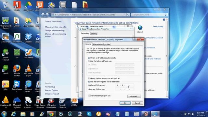
Task: Click the Connect or disconnect link
Action: pos(154,38)
